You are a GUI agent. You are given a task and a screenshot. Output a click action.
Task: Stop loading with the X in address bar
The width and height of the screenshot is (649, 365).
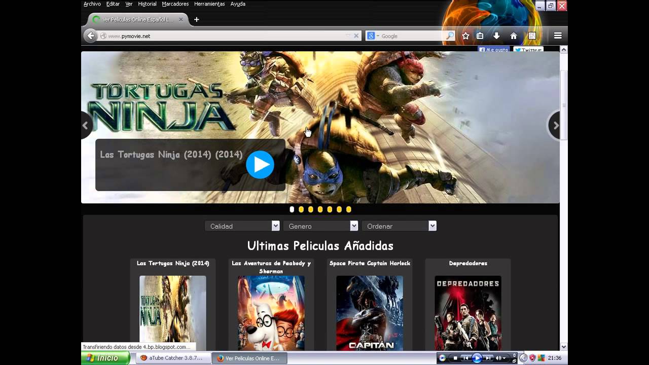pos(356,36)
